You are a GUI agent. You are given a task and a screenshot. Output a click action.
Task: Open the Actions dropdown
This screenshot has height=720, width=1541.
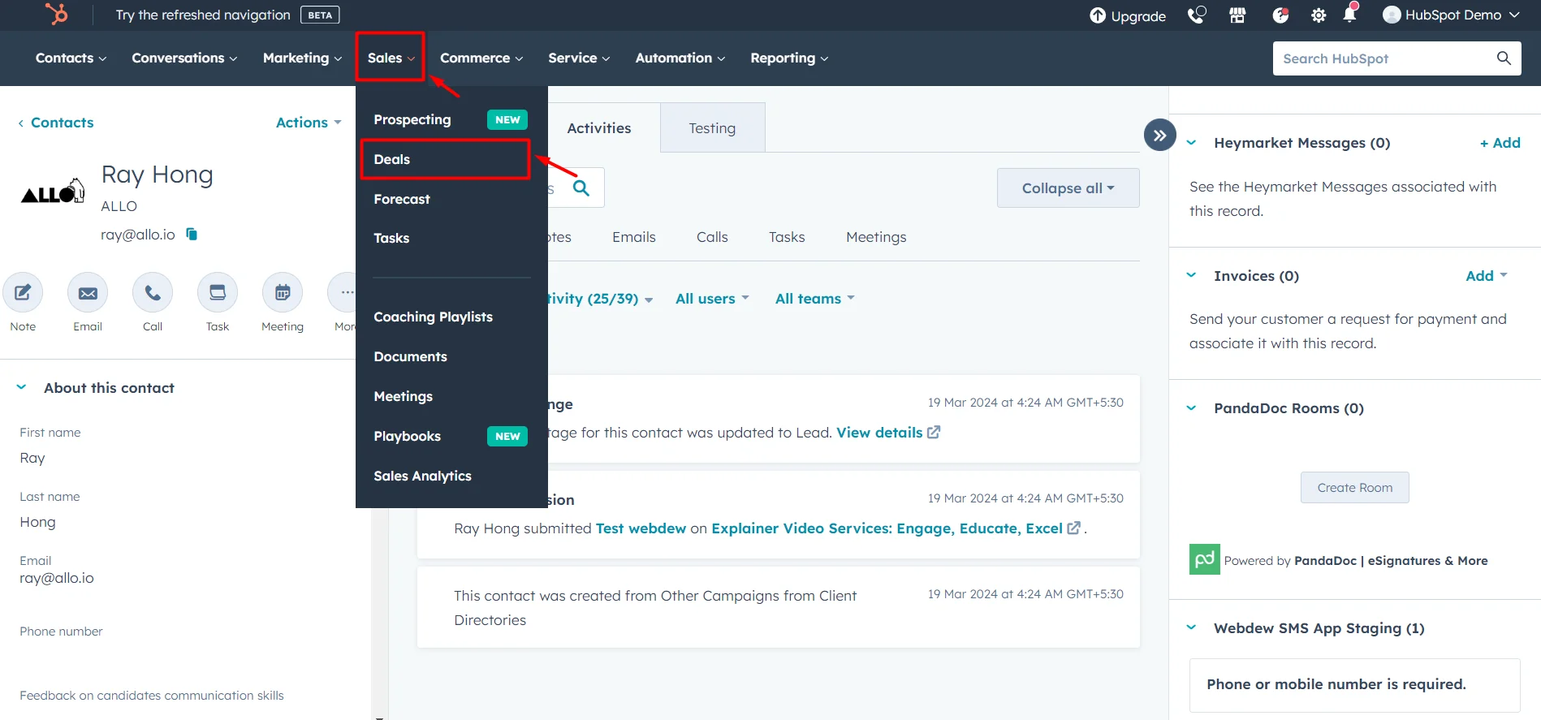[x=309, y=123]
